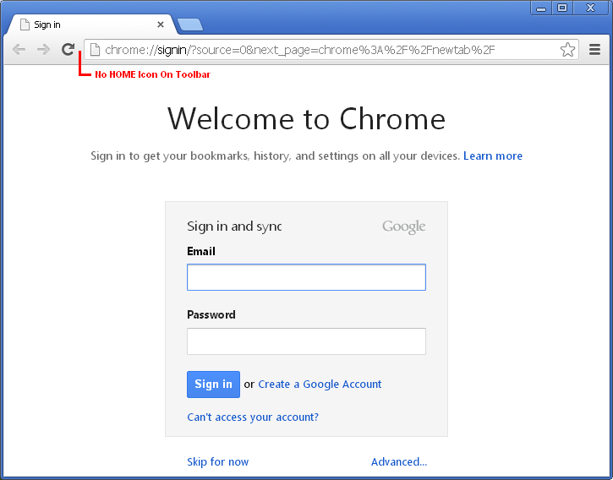
Task: Open the Advanced... link
Action: click(399, 461)
